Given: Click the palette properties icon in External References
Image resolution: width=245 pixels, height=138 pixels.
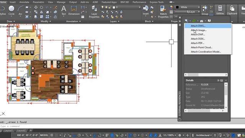Looking at the screenshot, I should point(180,25).
